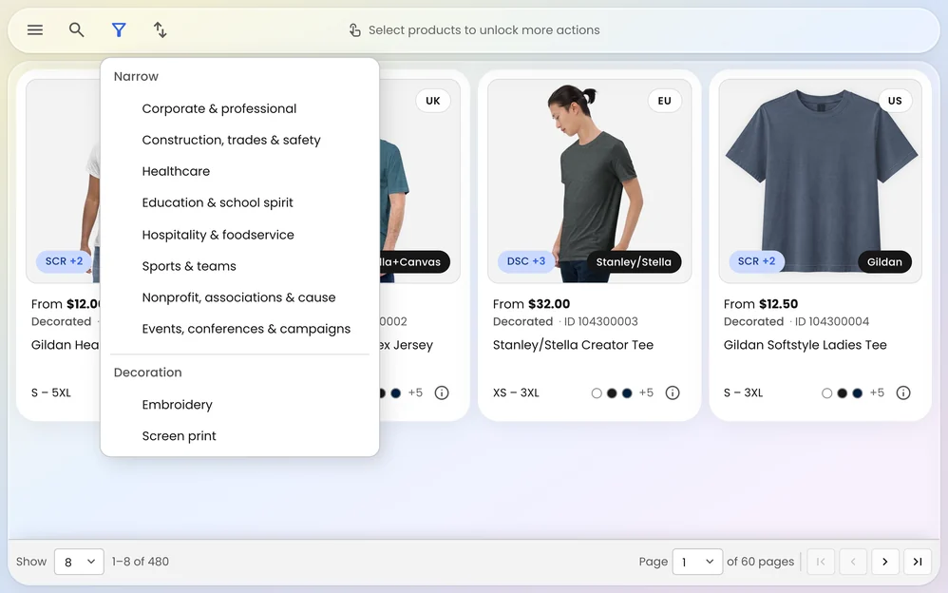Viewport: 948px width, 593px height.
Task: Filter decoration by Embroidery
Action: [239, 405]
